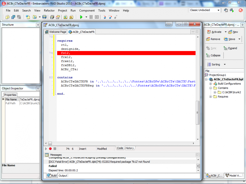
Task: Click the New button in Project Manager
Action: [233, 32]
